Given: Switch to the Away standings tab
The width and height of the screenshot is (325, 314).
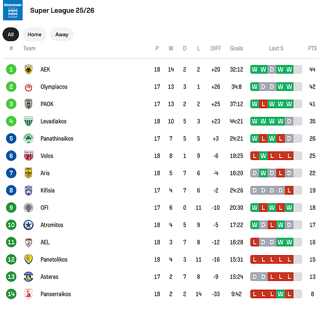Looking at the screenshot, I should coord(61,35).
